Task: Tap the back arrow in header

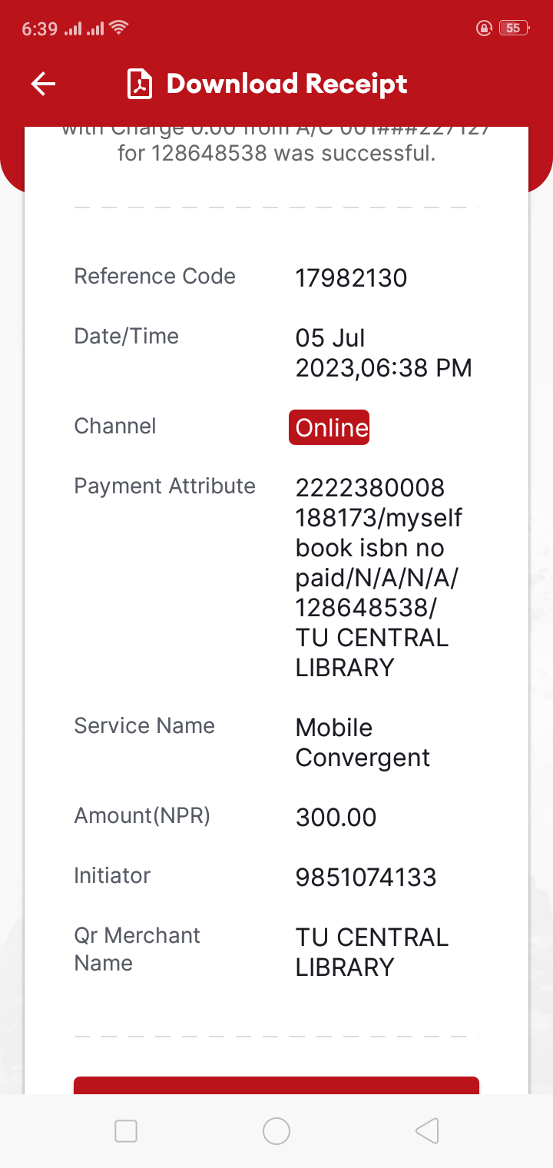Action: click(x=44, y=84)
